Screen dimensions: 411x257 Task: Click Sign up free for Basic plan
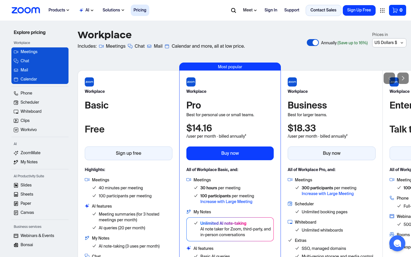[128, 153]
